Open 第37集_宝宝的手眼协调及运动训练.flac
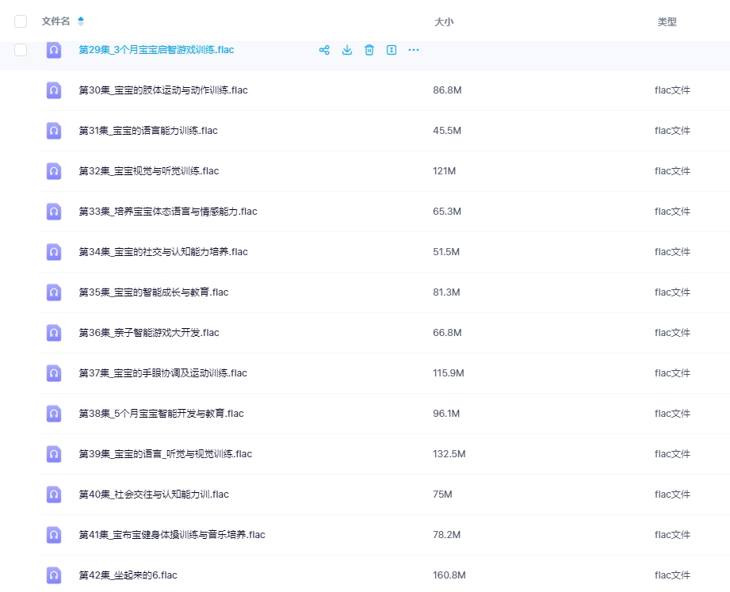This screenshot has width=730, height=592. tap(163, 373)
